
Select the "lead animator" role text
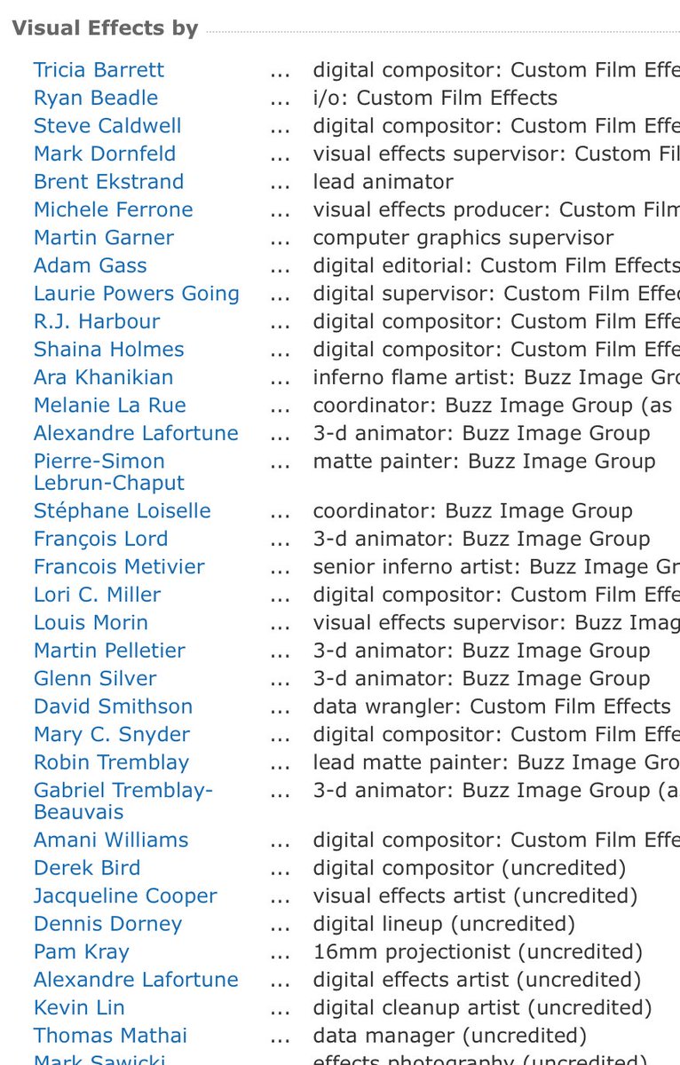(383, 182)
